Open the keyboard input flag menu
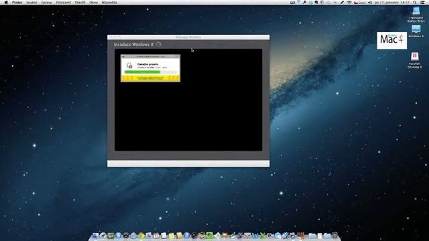Image resolution: width=429 pixels, height=241 pixels. pos(360,3)
